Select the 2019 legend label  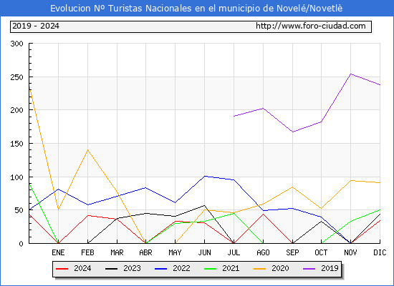330,268
